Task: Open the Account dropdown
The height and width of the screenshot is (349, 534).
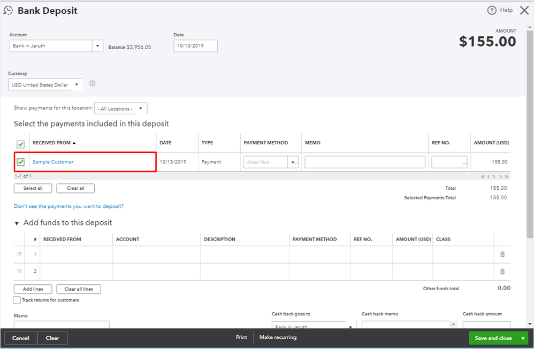Action: (97, 46)
